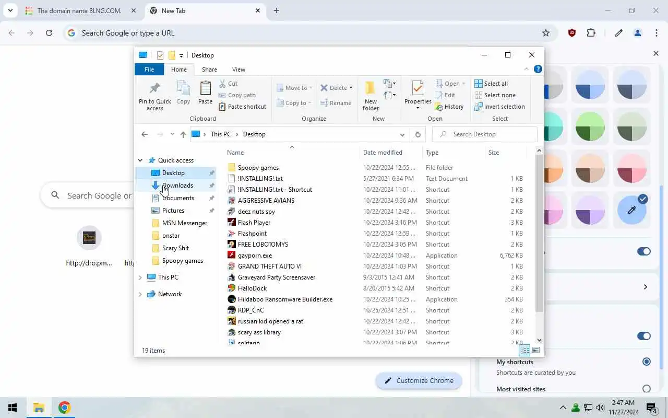This screenshot has width=668, height=418.
Task: Open a new Chrome tab
Action: [277, 10]
